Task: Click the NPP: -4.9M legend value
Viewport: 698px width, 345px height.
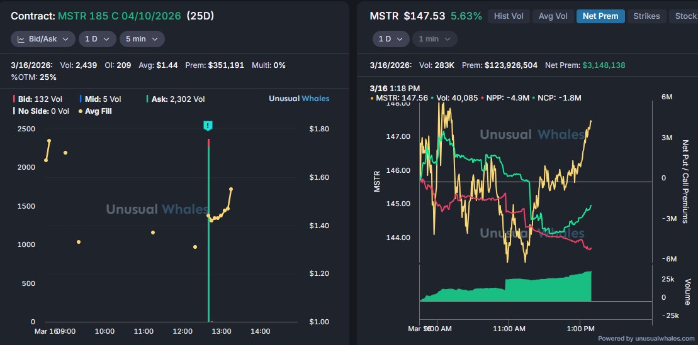Action: tap(505, 98)
